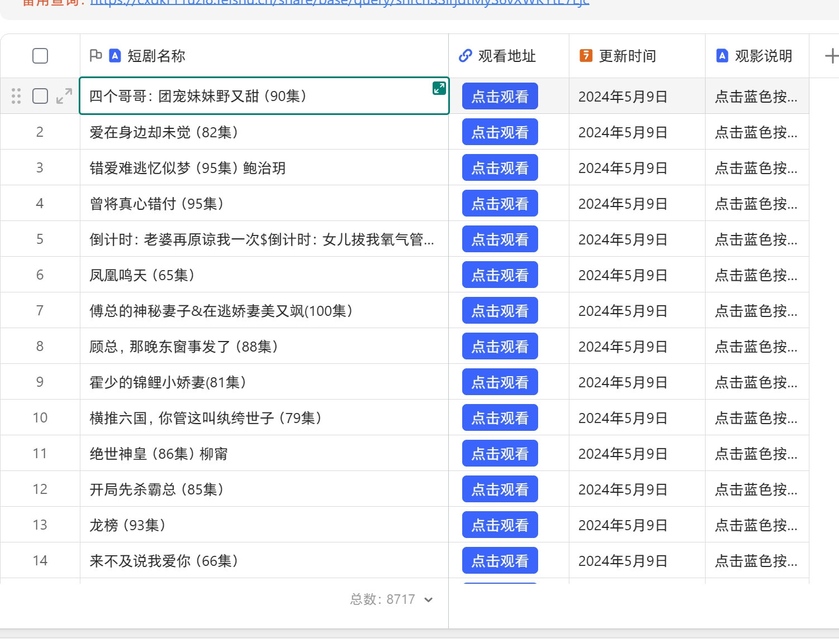The image size is (839, 639).
Task: Click the link icon in 观看地址 header
Action: click(465, 56)
